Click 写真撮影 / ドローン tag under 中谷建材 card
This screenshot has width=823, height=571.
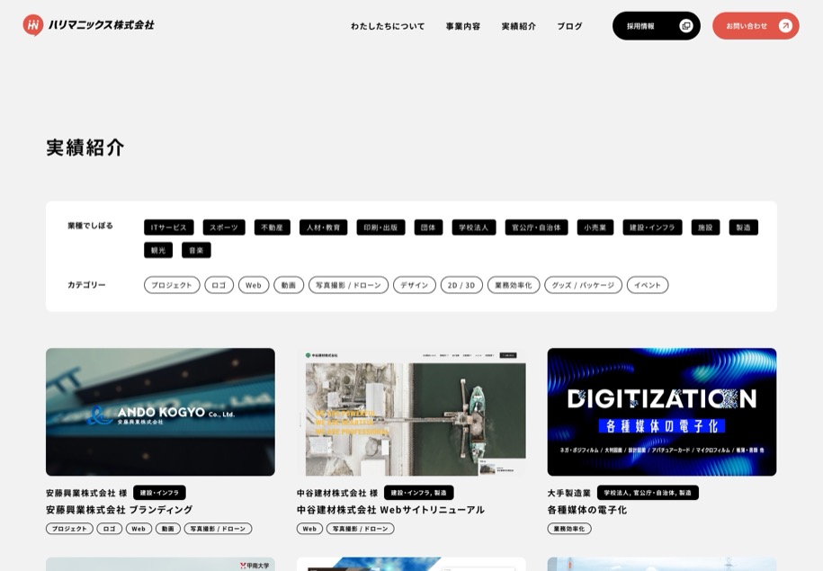coord(360,529)
